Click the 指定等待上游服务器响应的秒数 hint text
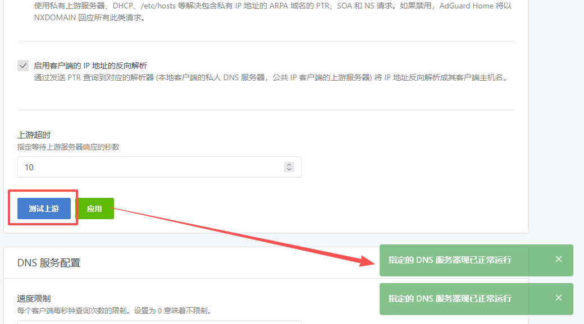584x324 pixels. click(x=69, y=147)
